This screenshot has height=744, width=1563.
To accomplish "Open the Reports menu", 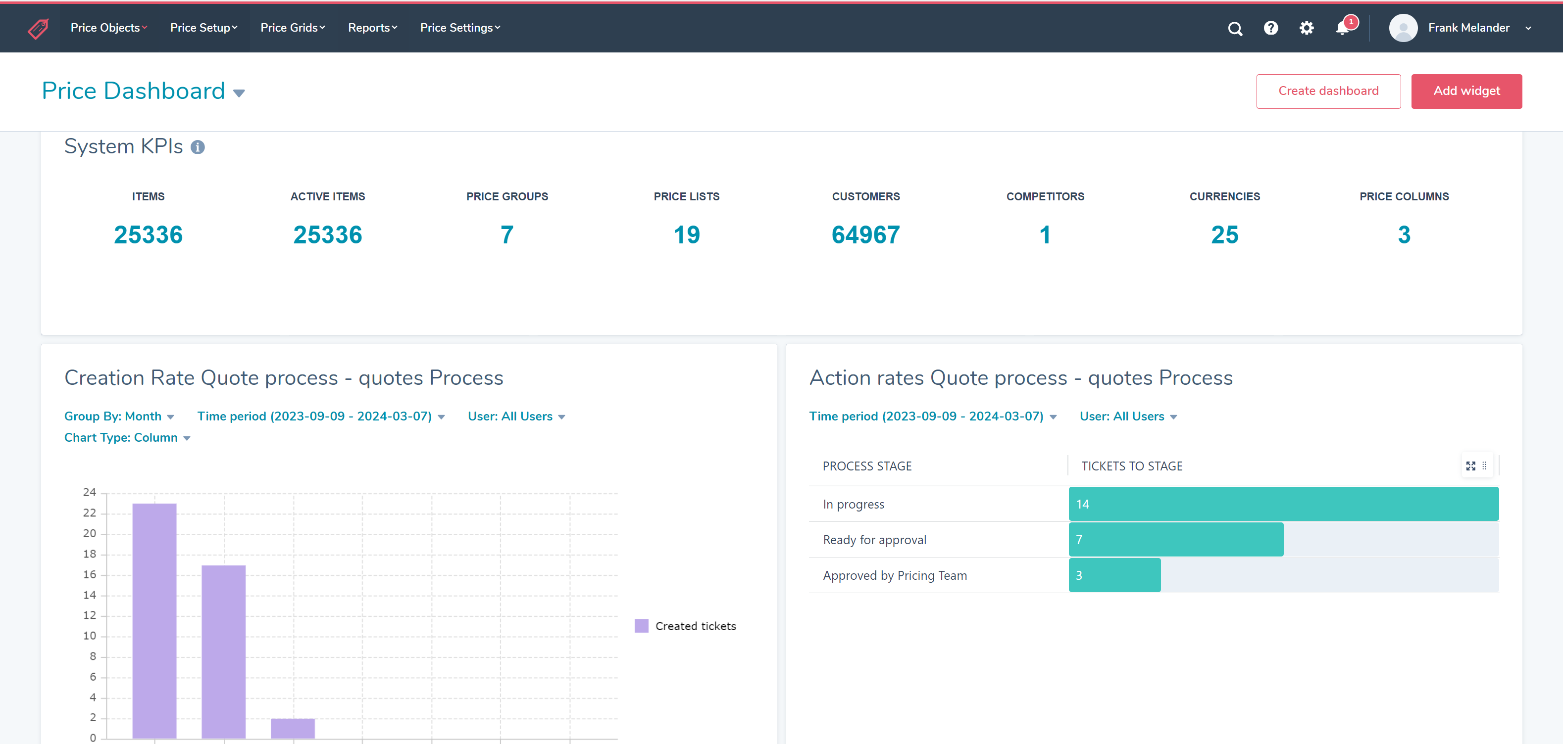I will pyautogui.click(x=372, y=28).
